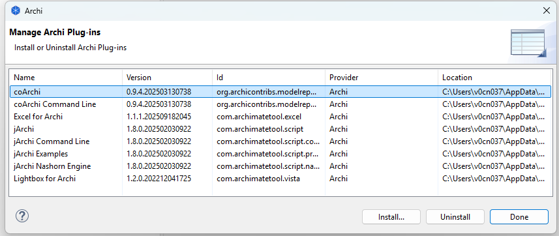The width and height of the screenshot is (559, 236).
Task: Sort by the Provider column header
Action: pyautogui.click(x=382, y=78)
